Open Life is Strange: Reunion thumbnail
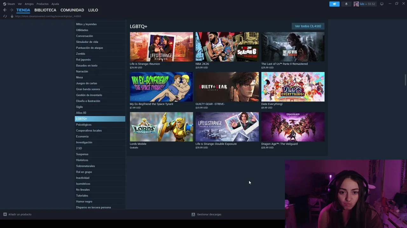This screenshot has width=407, height=228. pos(161,47)
